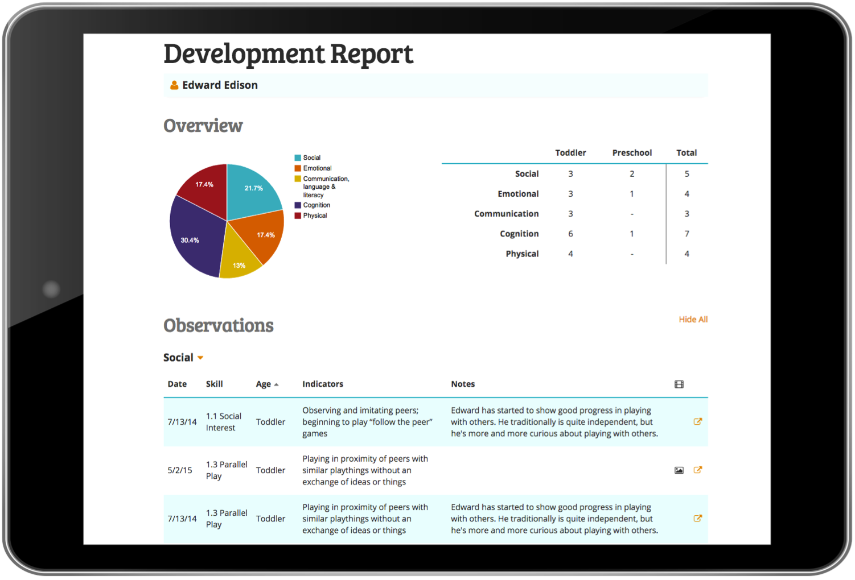Toggle the Social category visibility via its legend entry
This screenshot has width=855, height=580.
pos(297,157)
